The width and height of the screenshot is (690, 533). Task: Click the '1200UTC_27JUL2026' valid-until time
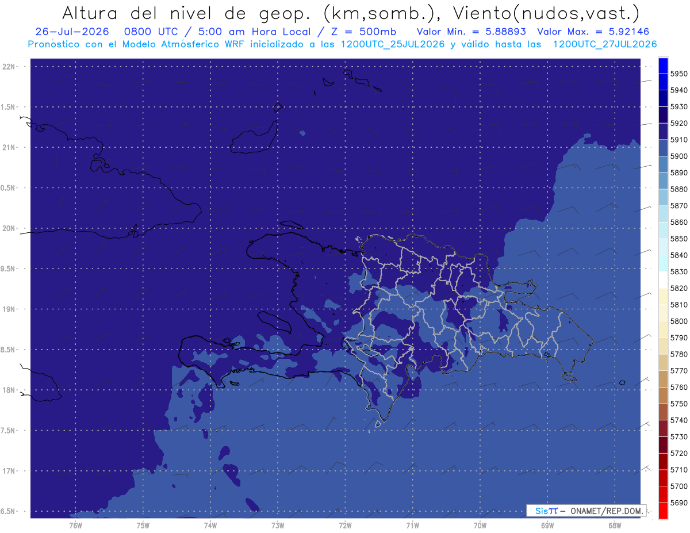coord(604,44)
